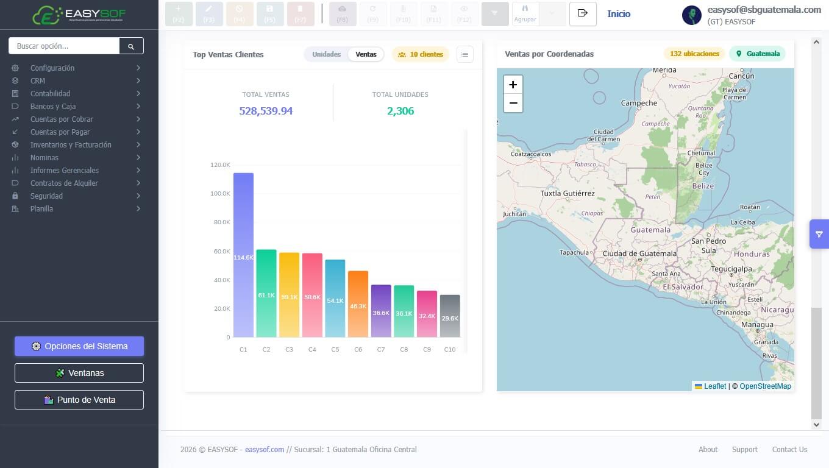Switch chart to Ventas
829x468 pixels.
(x=366, y=54)
